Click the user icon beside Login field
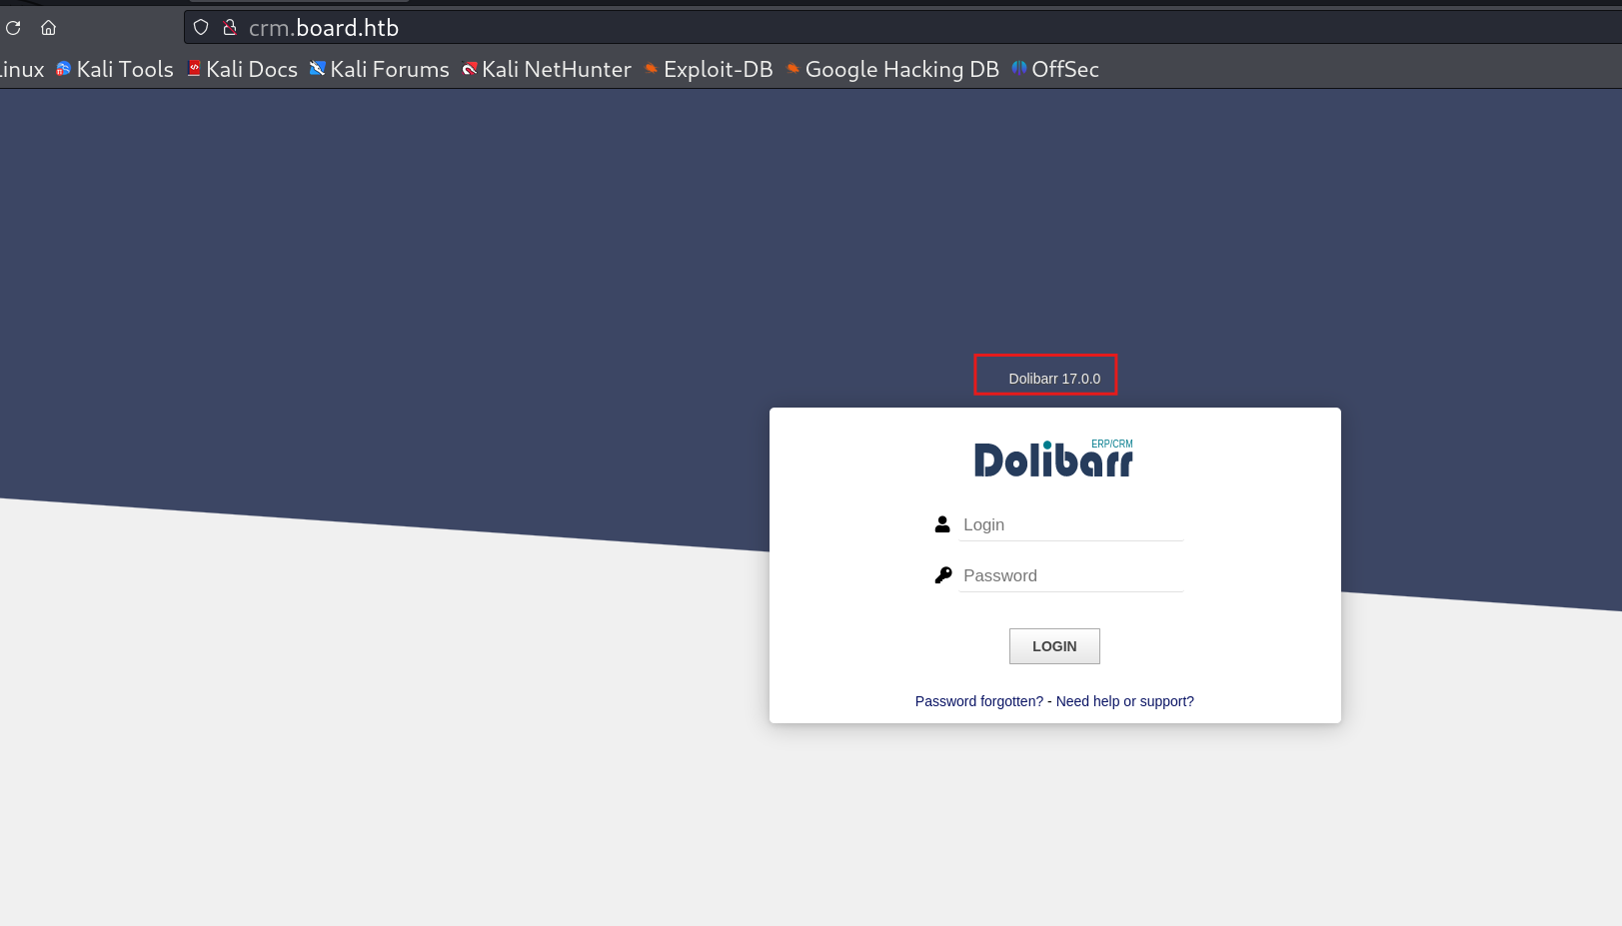This screenshot has width=1622, height=926. point(942,524)
